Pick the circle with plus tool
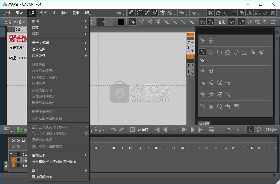280x184 pixels. pos(236,52)
